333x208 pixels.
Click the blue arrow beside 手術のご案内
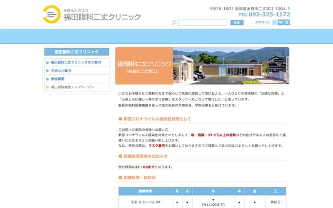coord(47,71)
